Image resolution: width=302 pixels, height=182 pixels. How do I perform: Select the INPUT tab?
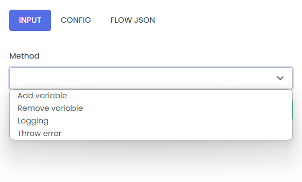coord(30,20)
